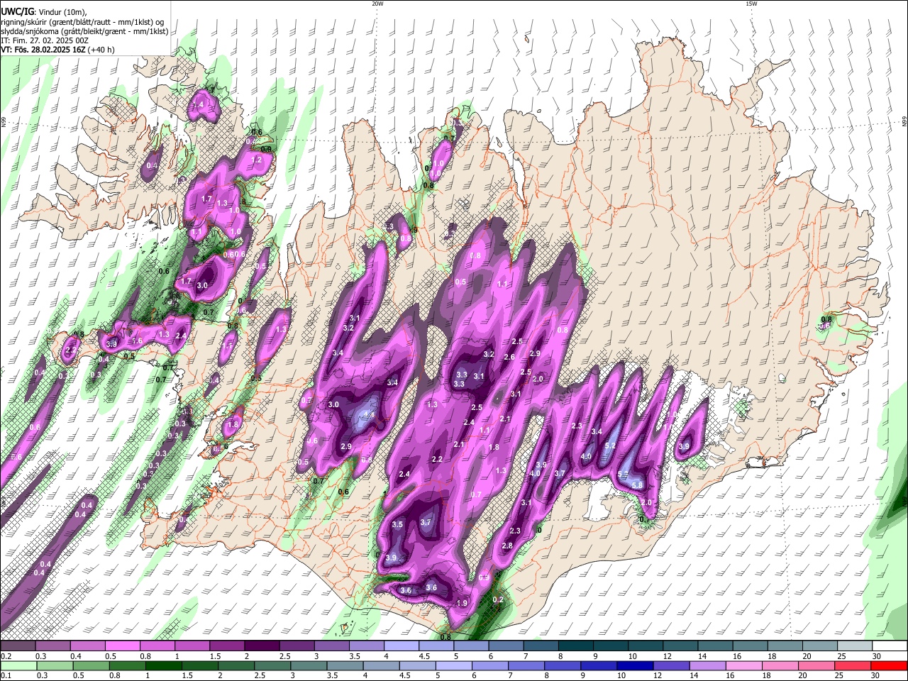Screen dimensions: 908x681
Task: Click the 2.6 value on the map
Action: 509,357
